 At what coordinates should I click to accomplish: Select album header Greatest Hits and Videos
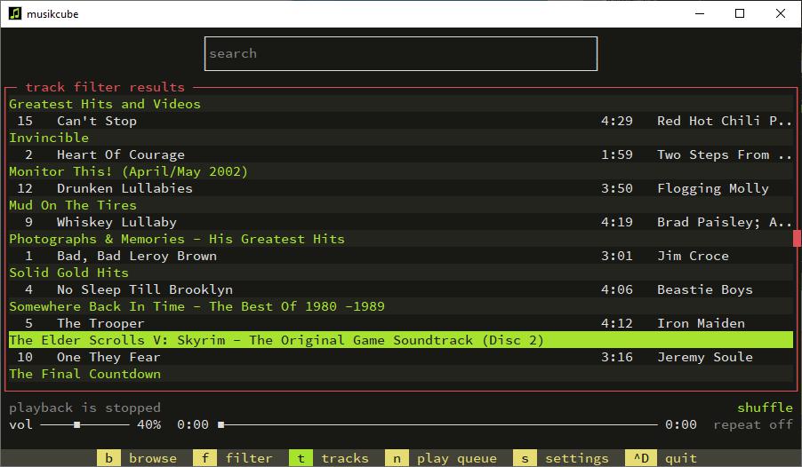[400, 104]
